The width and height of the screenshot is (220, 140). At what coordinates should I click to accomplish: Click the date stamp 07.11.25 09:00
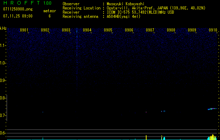pyautogui.click(x=18, y=16)
